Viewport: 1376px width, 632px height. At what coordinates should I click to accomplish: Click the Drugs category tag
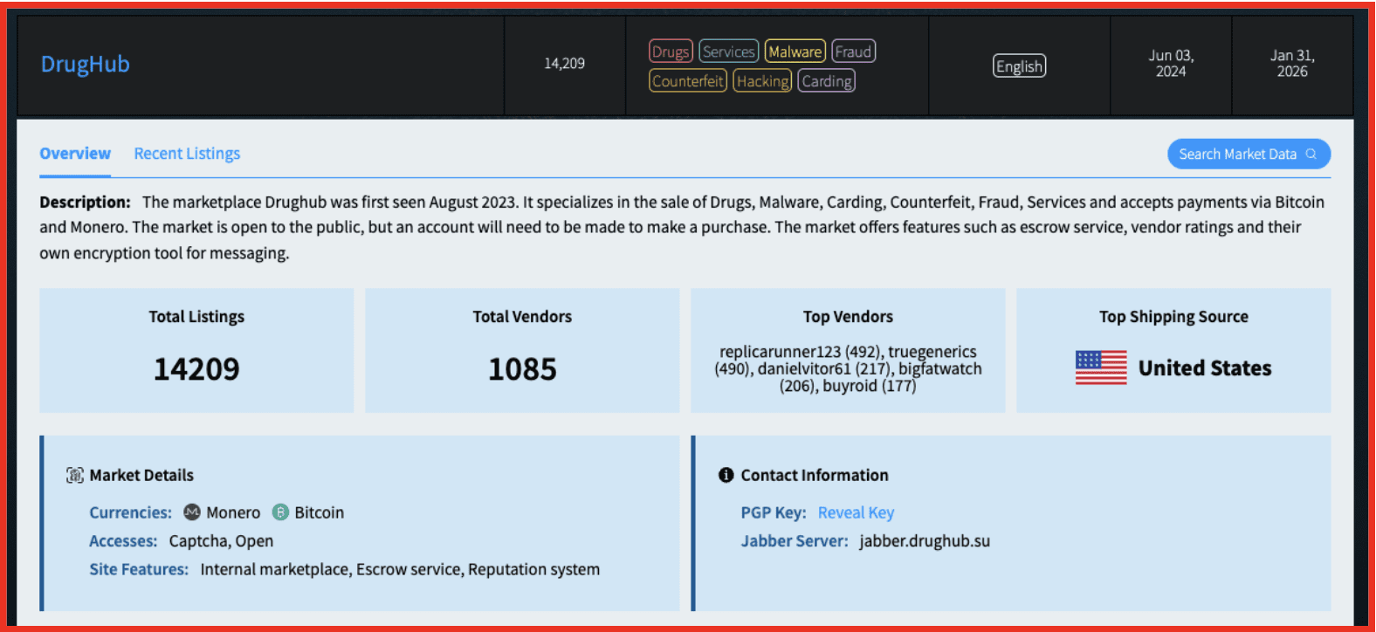(x=671, y=52)
